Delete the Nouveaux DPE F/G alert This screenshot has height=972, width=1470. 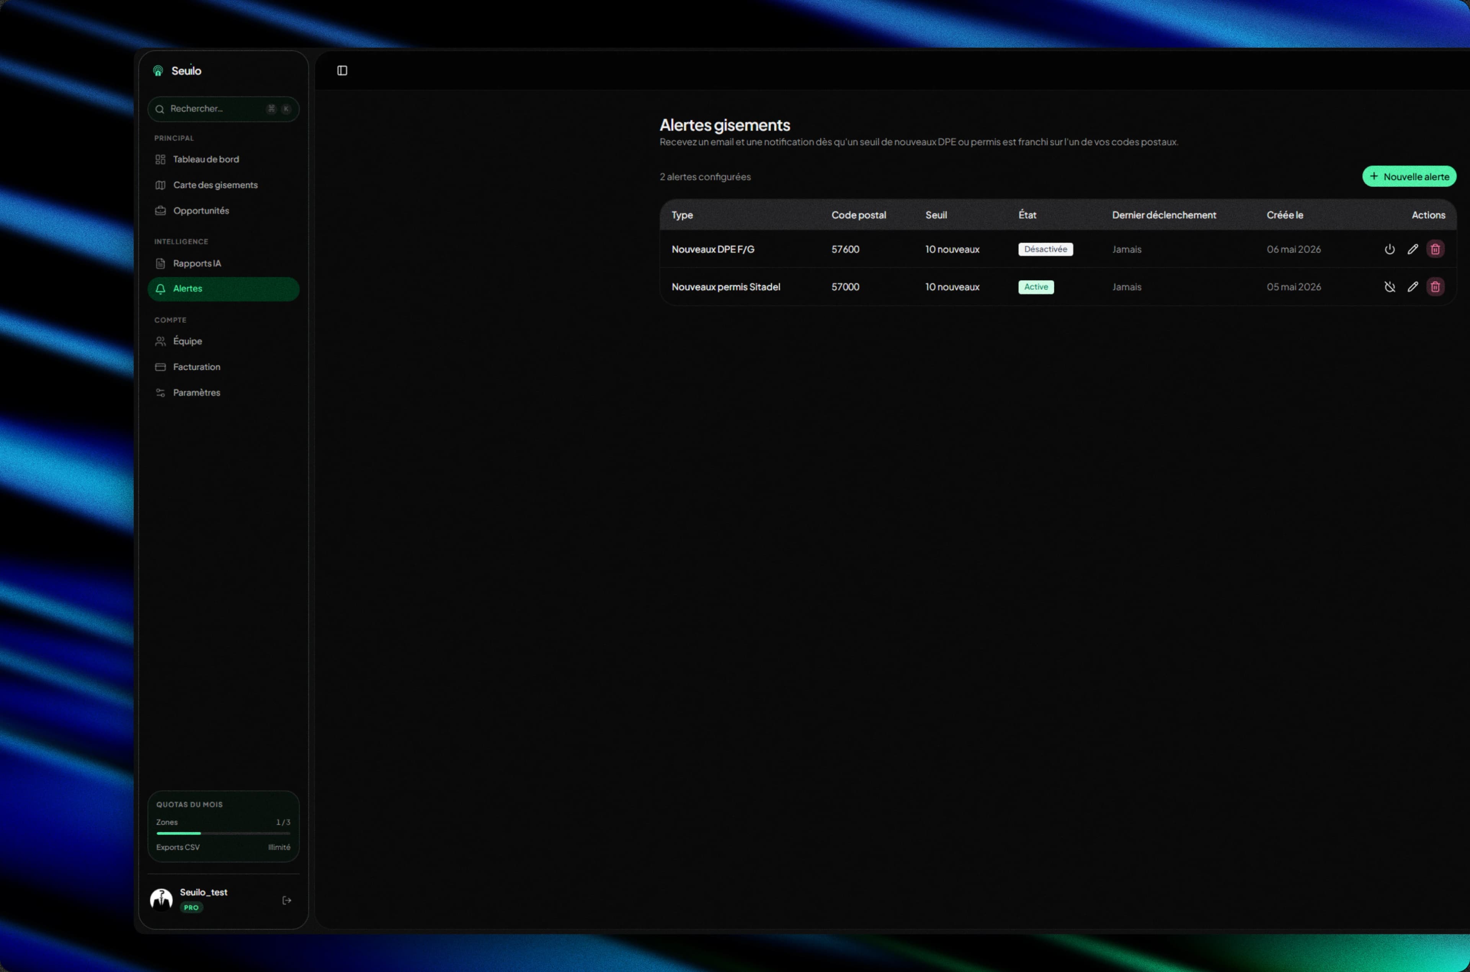point(1435,249)
